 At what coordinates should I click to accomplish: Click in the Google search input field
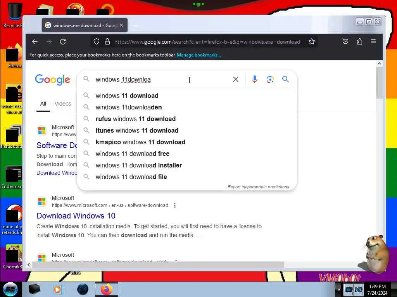click(162, 79)
